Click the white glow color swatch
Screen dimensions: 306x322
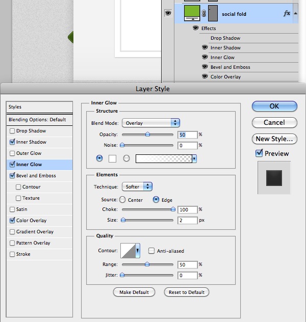click(112, 158)
